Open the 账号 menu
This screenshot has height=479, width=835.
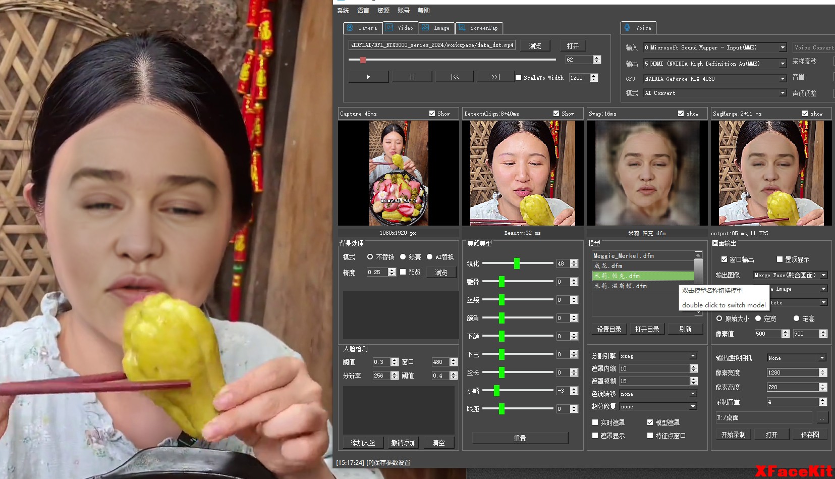click(x=404, y=11)
